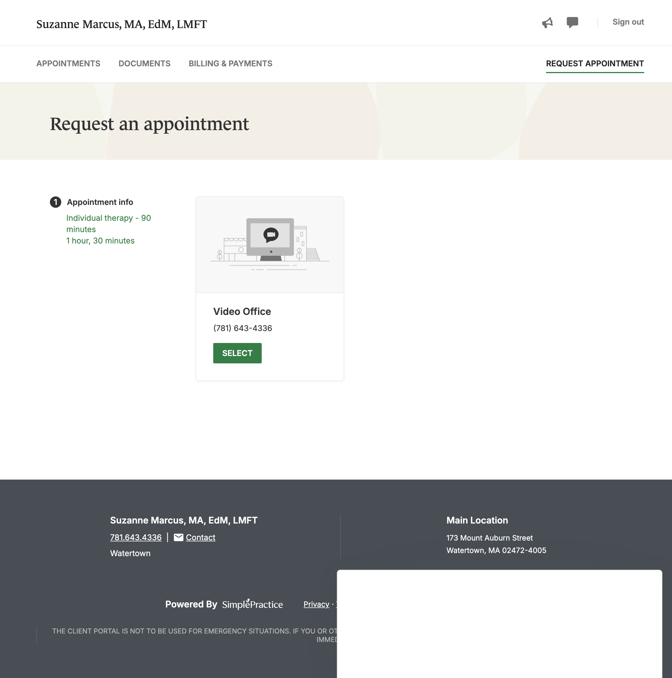Open the Privacy link
Screen dimensions: 672x678
click(x=316, y=604)
